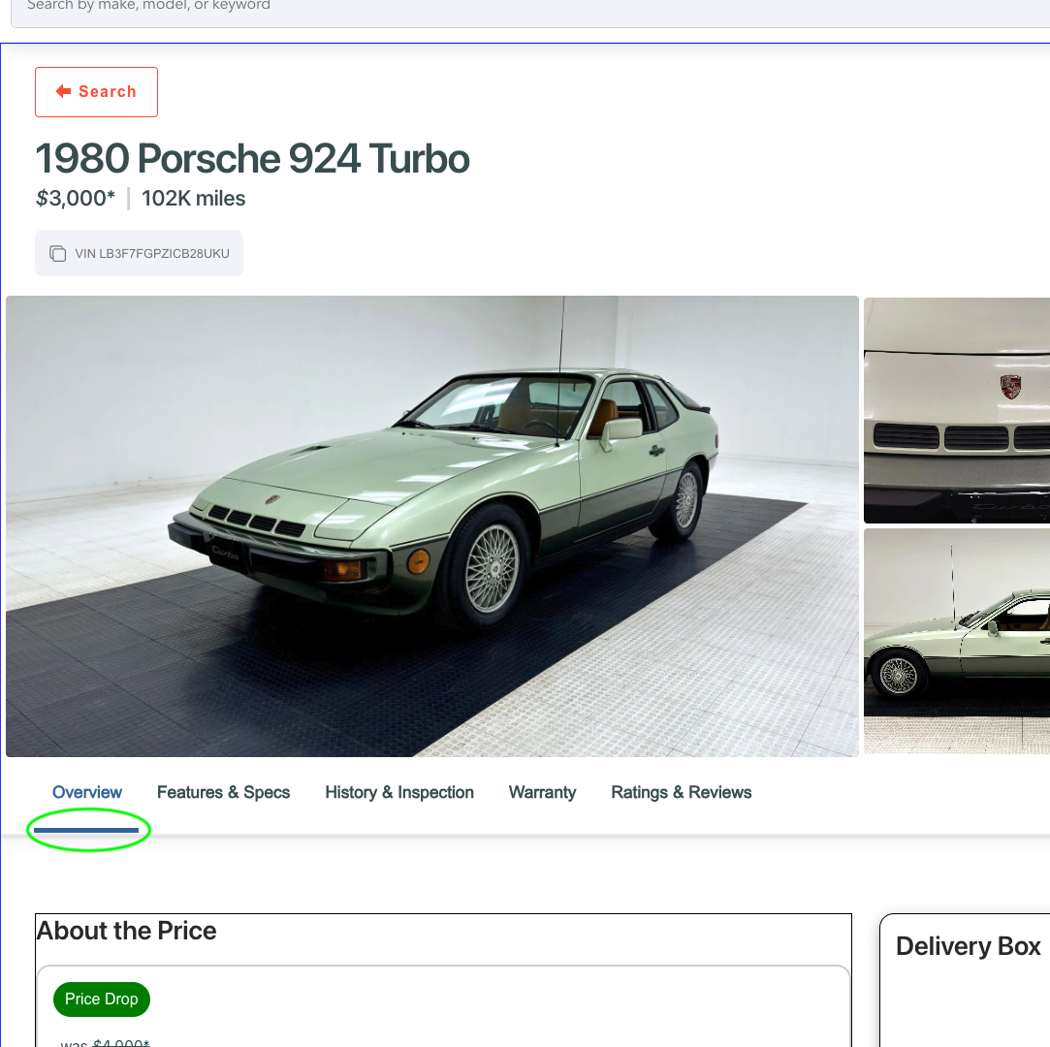Click the 102K miles label
The width and height of the screenshot is (1050, 1047).
pos(193,199)
